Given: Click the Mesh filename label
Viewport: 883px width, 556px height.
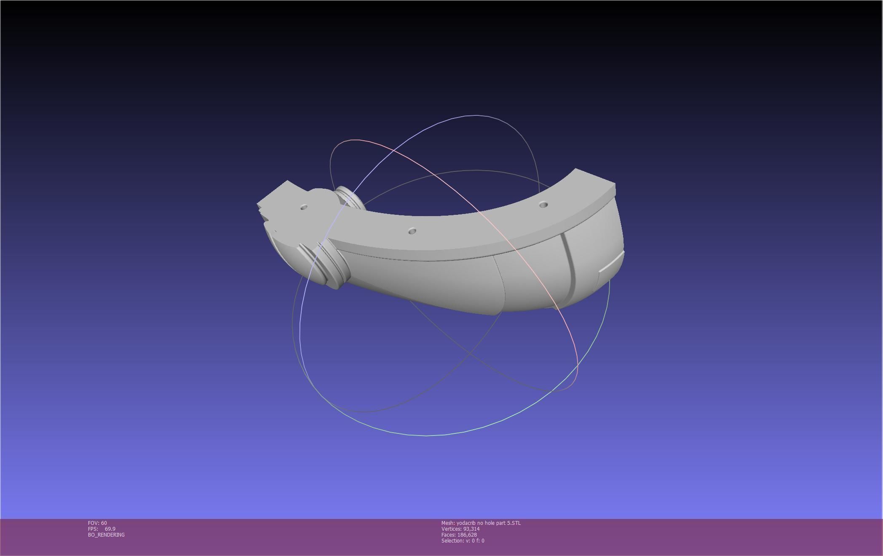Looking at the screenshot, I should tap(481, 523).
